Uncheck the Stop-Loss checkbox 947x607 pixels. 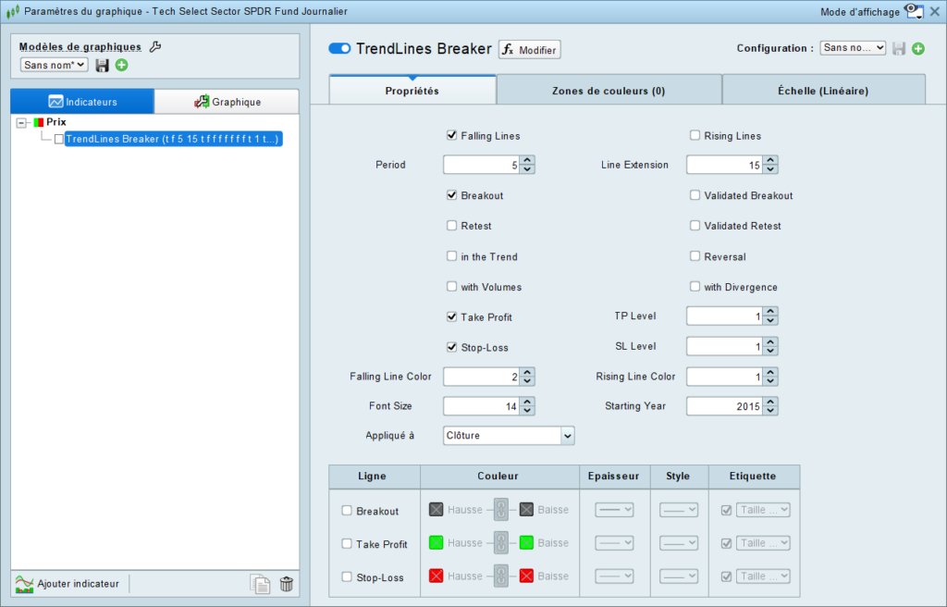(451, 347)
